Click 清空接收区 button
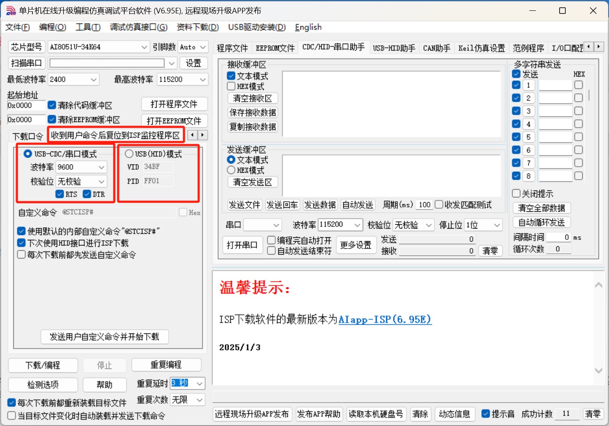 (x=253, y=98)
